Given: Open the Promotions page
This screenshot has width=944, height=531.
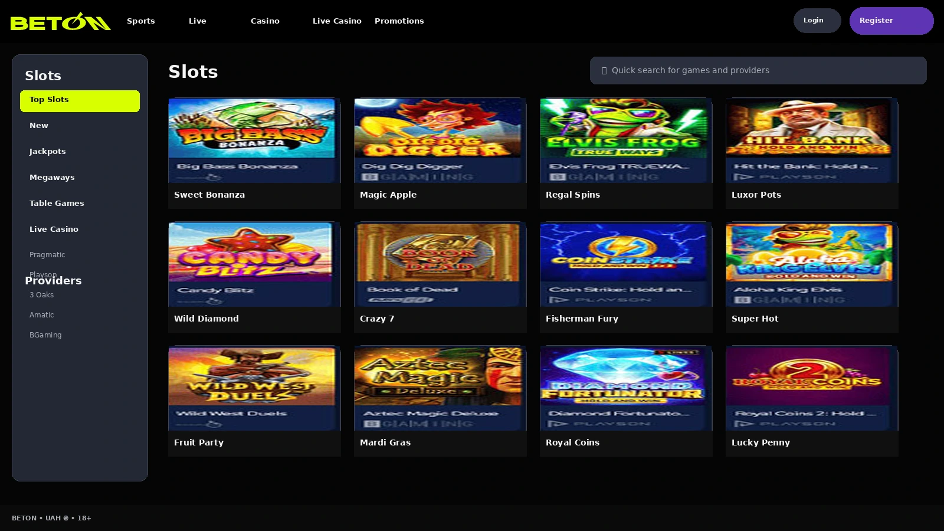Looking at the screenshot, I should 399,21.
